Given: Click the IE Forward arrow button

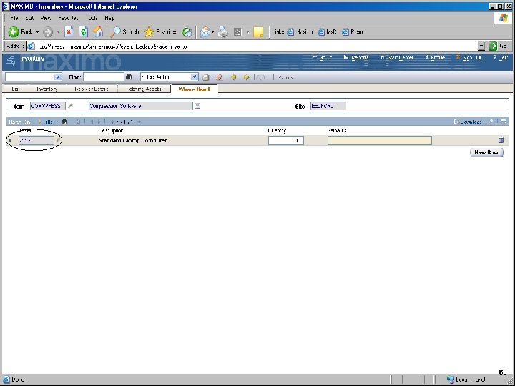Looking at the screenshot, I should pyautogui.click(x=48, y=32).
